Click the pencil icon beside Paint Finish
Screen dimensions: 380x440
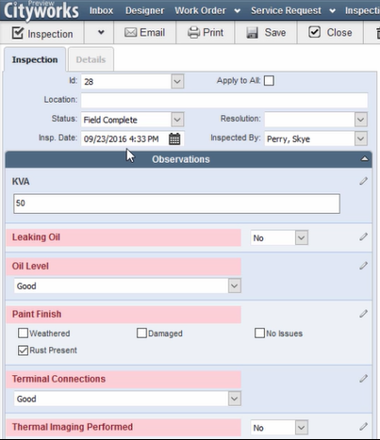pyautogui.click(x=363, y=314)
